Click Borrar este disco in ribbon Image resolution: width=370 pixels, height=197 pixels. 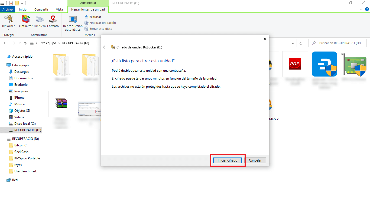(x=98, y=29)
